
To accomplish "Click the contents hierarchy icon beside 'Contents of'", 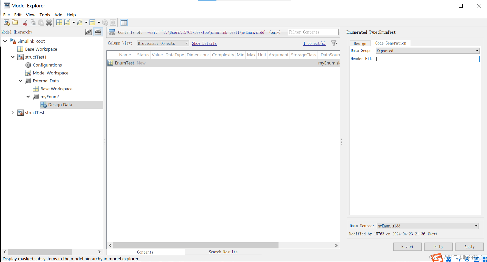I will [112, 32].
